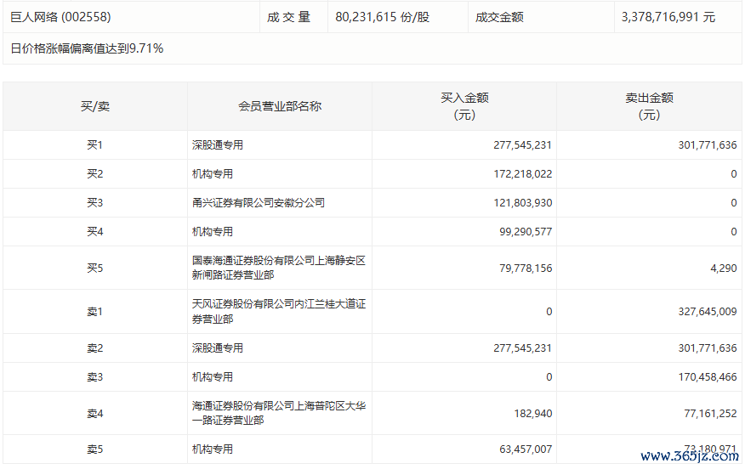
Task: Click 甬兴证券有限公司安徽分公司 broker name
Action: click(259, 203)
